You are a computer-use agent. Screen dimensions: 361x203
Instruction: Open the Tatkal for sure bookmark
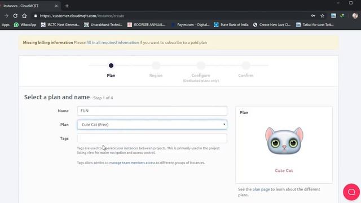tap(315, 25)
